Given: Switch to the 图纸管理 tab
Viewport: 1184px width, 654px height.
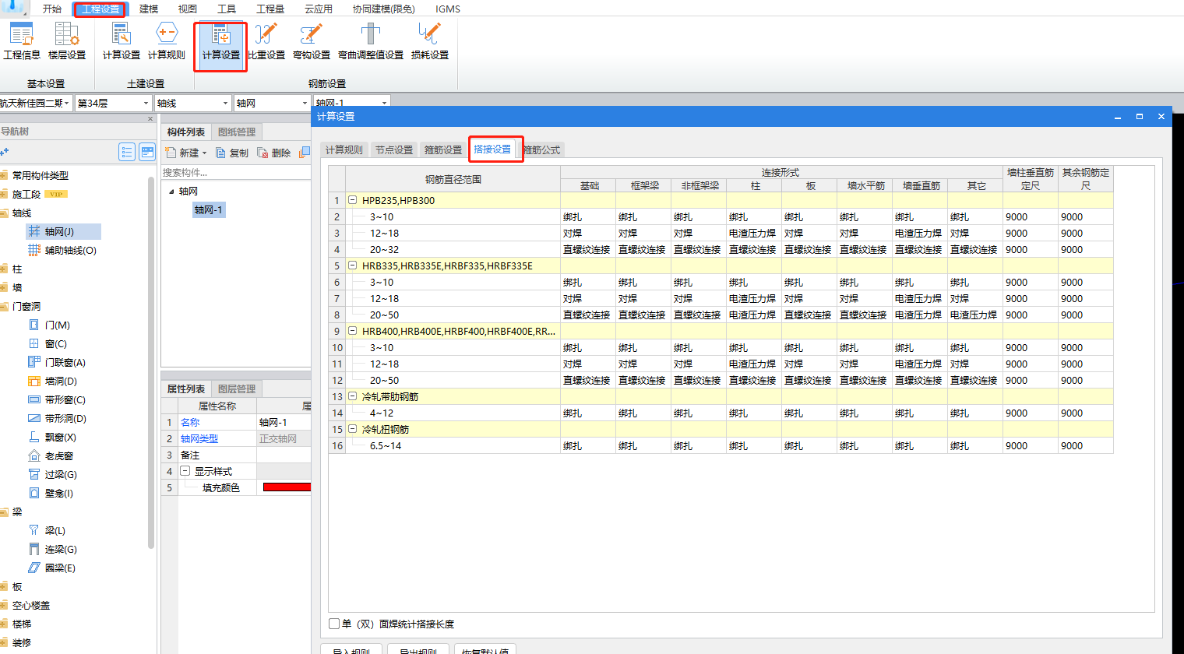Looking at the screenshot, I should (x=237, y=132).
